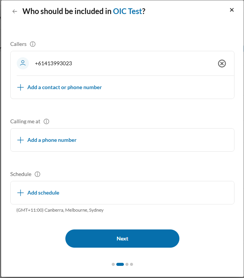The image size is (244, 278).
Task: Click the plus icon for adding a contact
Action: (x=21, y=87)
